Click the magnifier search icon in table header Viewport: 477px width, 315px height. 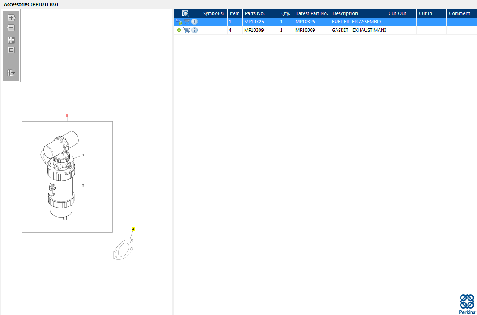tap(185, 13)
